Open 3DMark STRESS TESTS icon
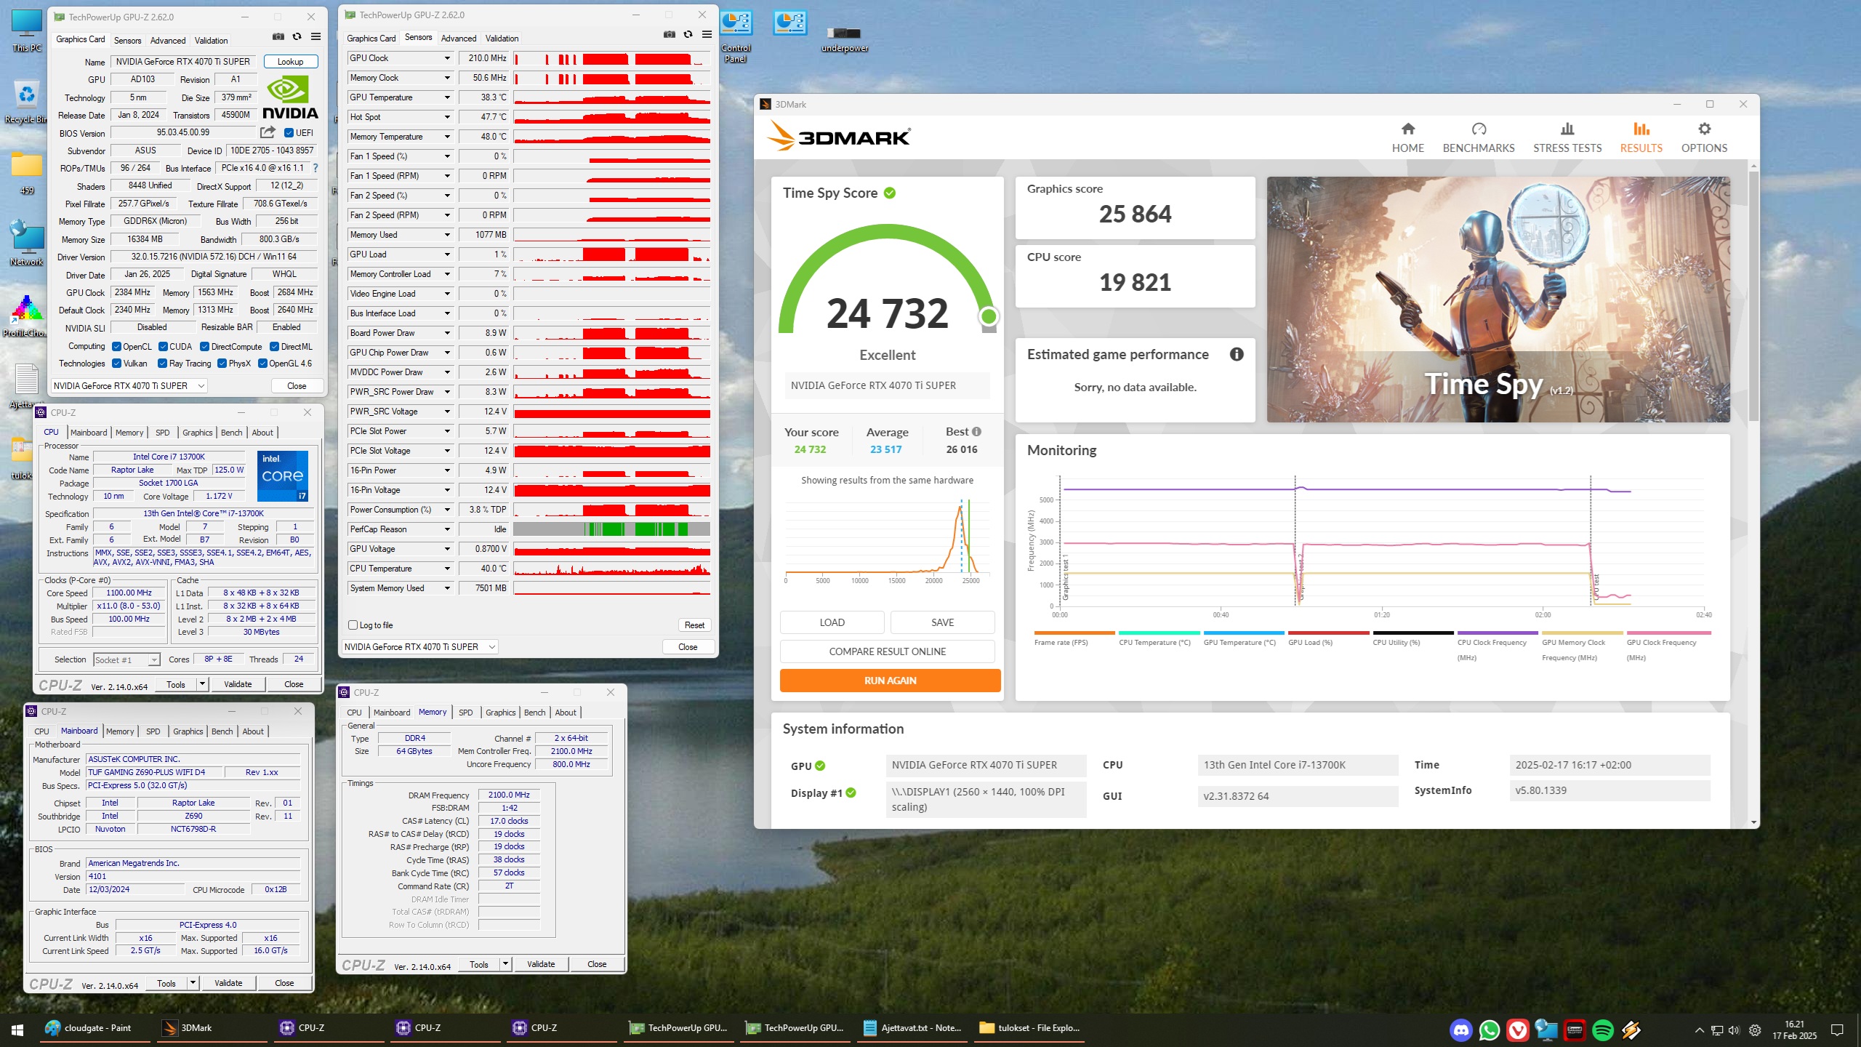Screen dimensions: 1861x1047 point(1567,129)
